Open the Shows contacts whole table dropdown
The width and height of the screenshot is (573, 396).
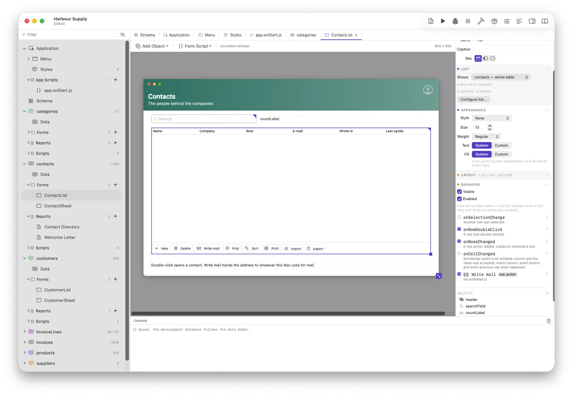click(x=501, y=77)
